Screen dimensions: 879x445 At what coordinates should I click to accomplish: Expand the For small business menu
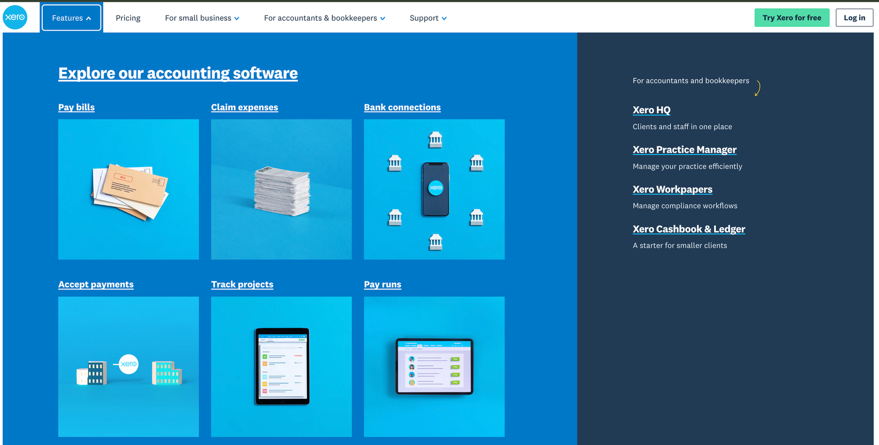tap(202, 18)
